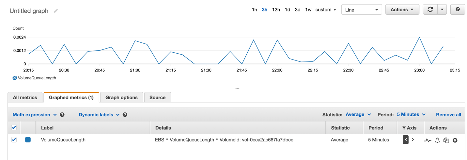Duplicate the VolumeQueueLength metric
Image resolution: width=467 pixels, height=160 pixels.
click(x=446, y=140)
